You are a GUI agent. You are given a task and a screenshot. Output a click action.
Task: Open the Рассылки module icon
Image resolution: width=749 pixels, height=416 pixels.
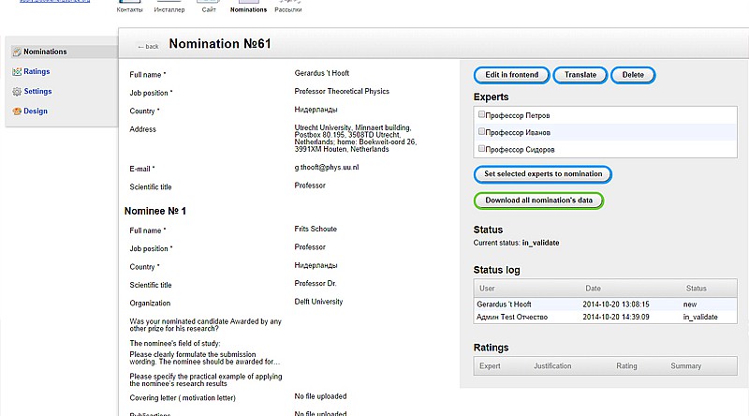click(x=287, y=3)
